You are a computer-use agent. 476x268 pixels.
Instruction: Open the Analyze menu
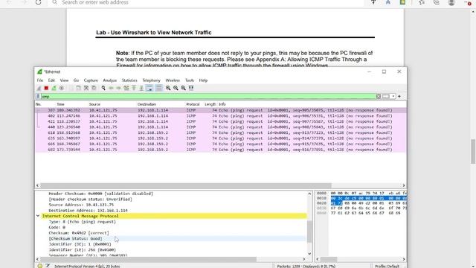(x=110, y=80)
